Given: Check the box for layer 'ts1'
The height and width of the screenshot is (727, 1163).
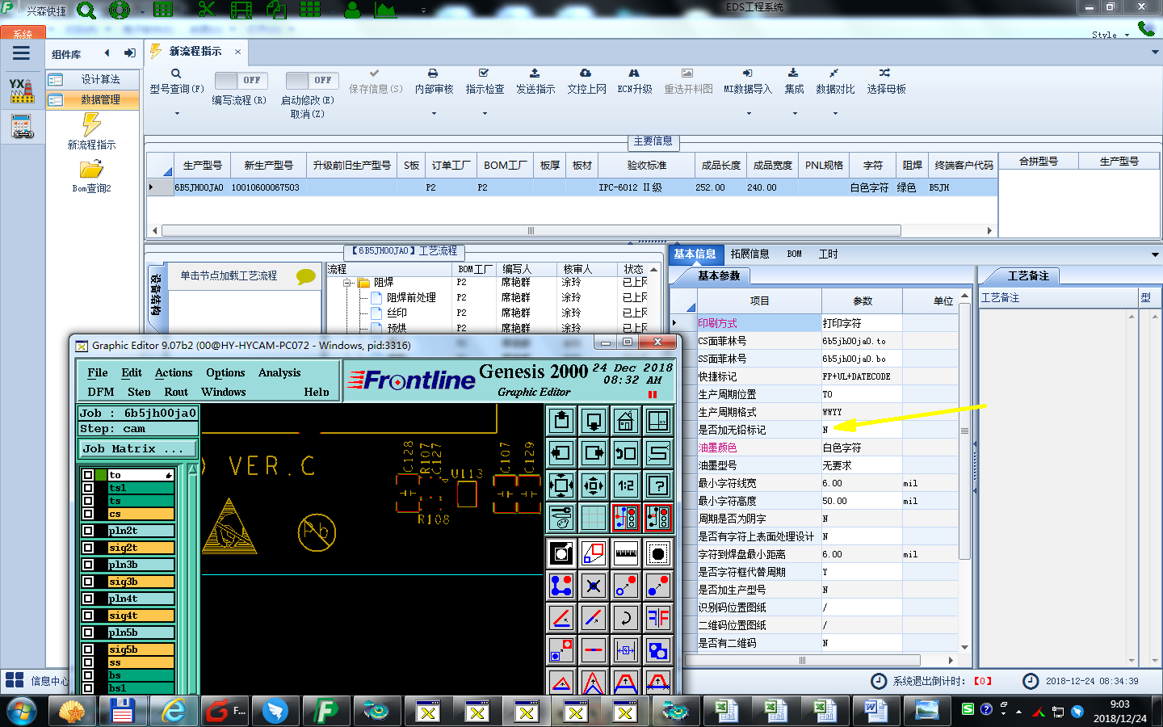Looking at the screenshot, I should (x=88, y=488).
